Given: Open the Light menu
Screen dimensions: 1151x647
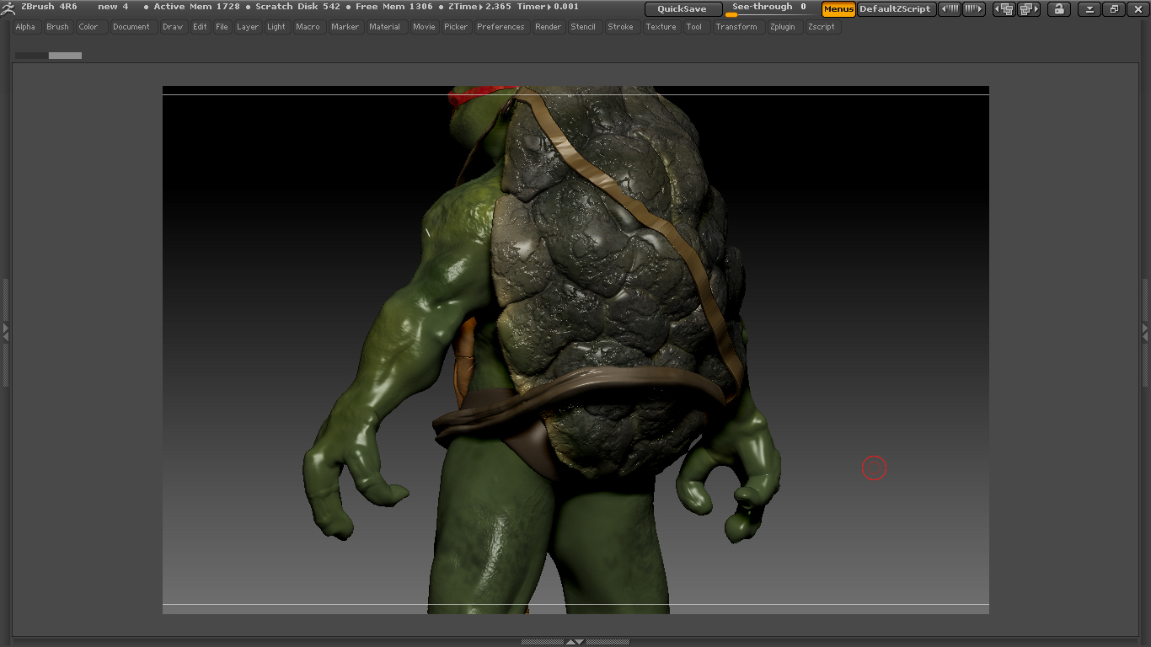Looking at the screenshot, I should [x=276, y=27].
